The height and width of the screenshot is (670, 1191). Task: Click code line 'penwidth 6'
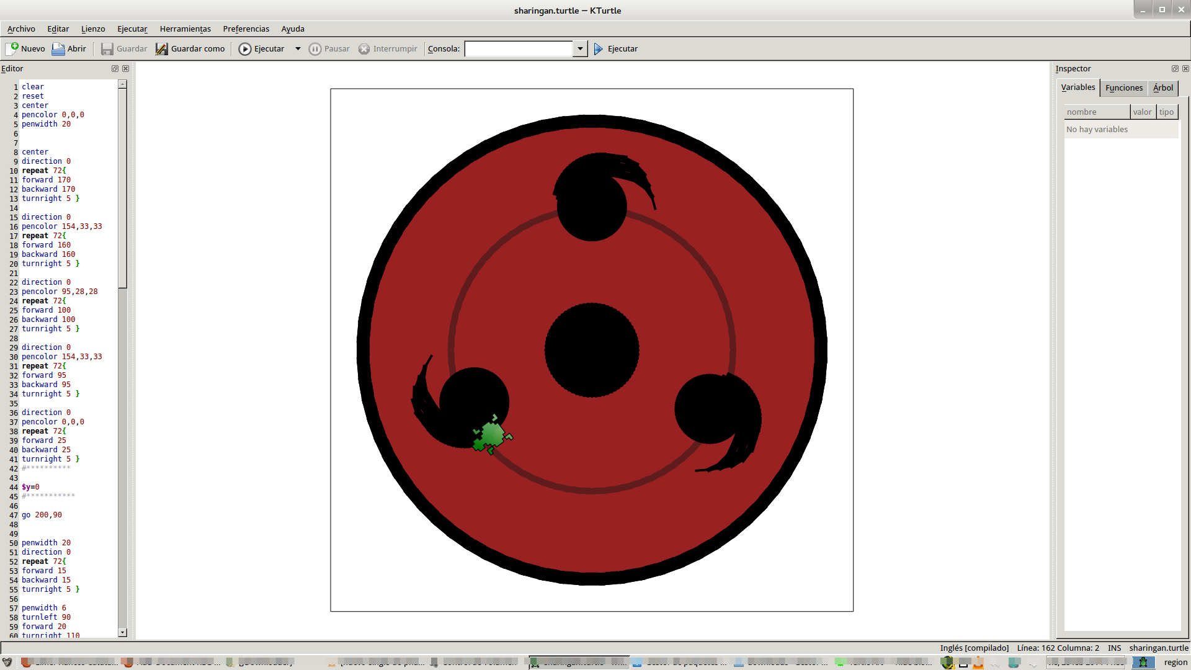43,608
